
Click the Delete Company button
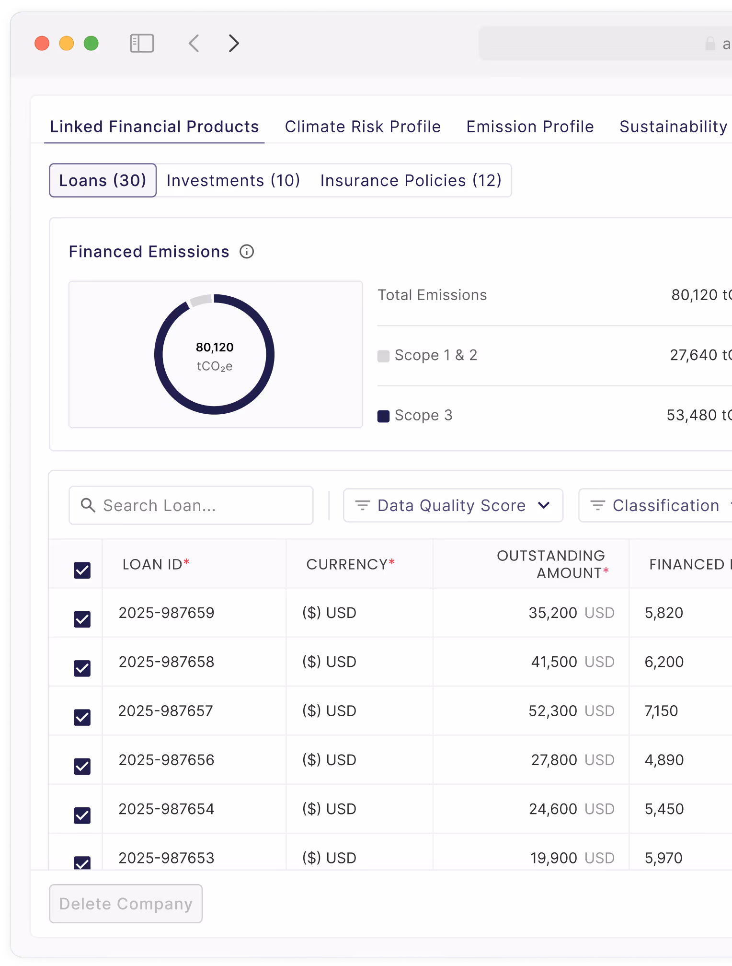click(126, 904)
